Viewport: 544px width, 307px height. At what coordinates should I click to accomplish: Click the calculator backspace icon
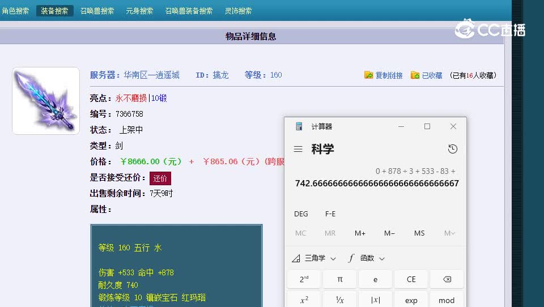[447, 279]
